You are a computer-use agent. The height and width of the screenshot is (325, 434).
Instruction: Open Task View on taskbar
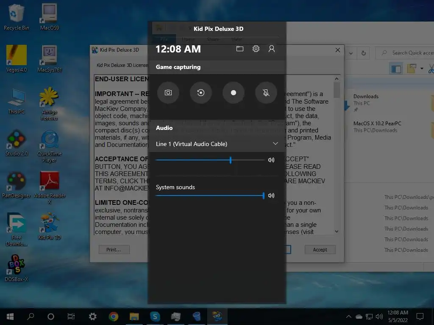tap(71, 317)
